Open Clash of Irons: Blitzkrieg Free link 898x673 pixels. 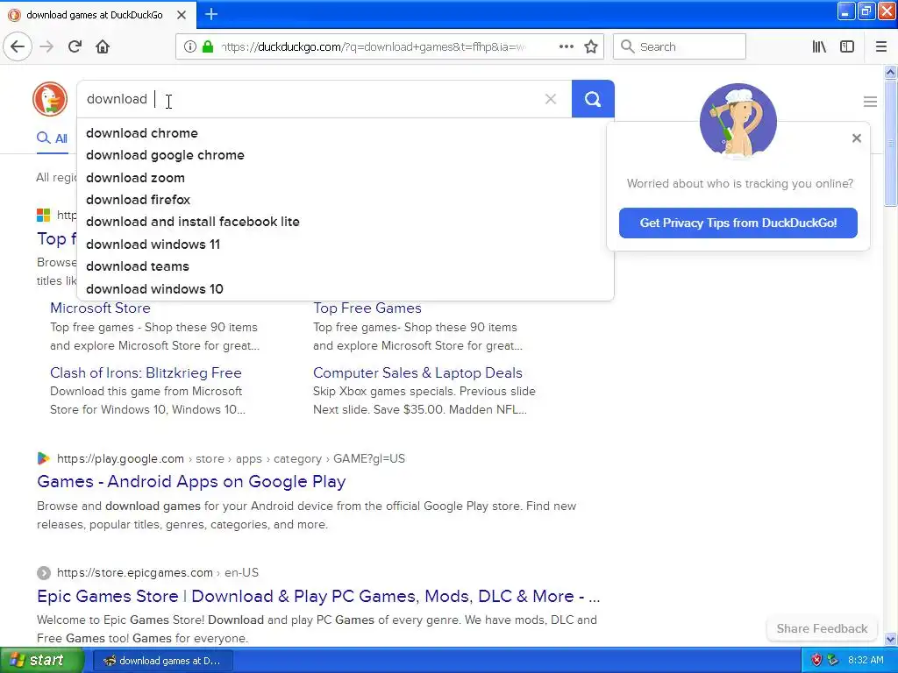click(x=146, y=372)
